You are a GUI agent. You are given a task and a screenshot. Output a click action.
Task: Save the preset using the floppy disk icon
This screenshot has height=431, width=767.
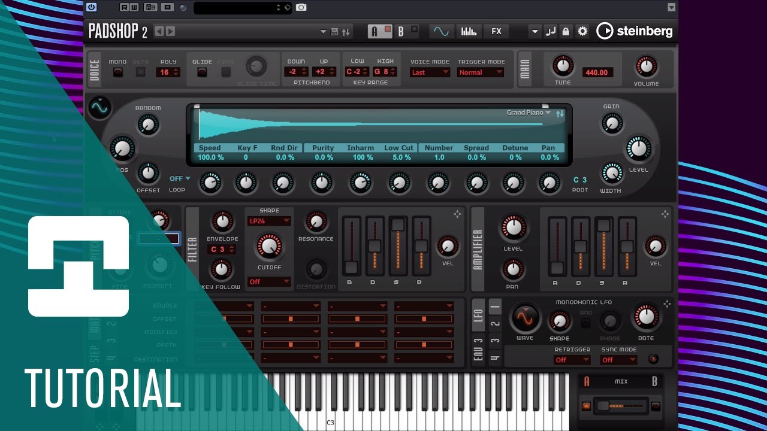pyautogui.click(x=334, y=32)
